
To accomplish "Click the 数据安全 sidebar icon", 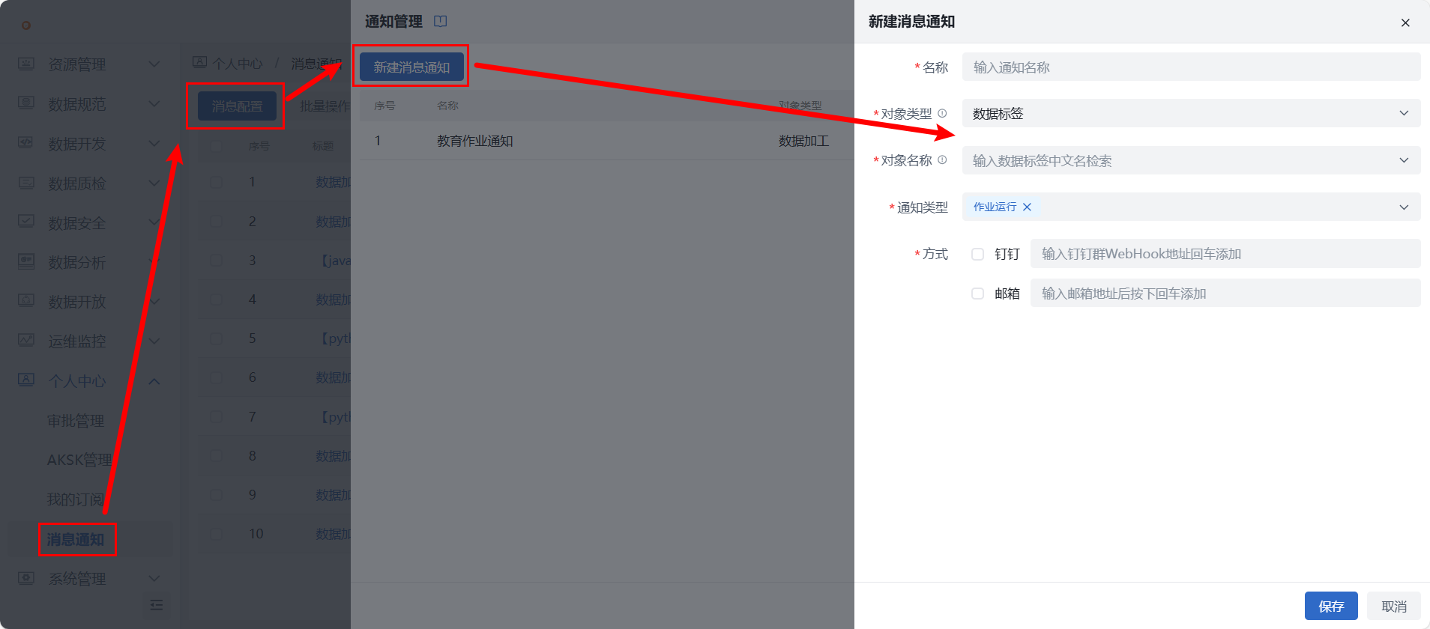I will 26,222.
